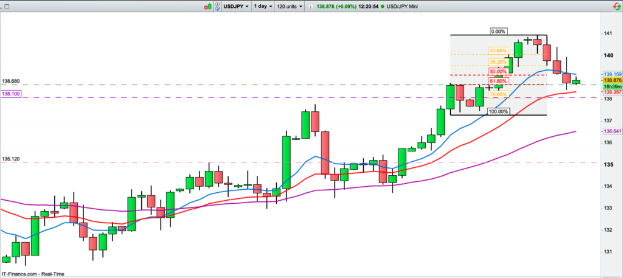This screenshot has width=623, height=278.
Task: Click the thermometer price-scale icon
Action: 217,6
